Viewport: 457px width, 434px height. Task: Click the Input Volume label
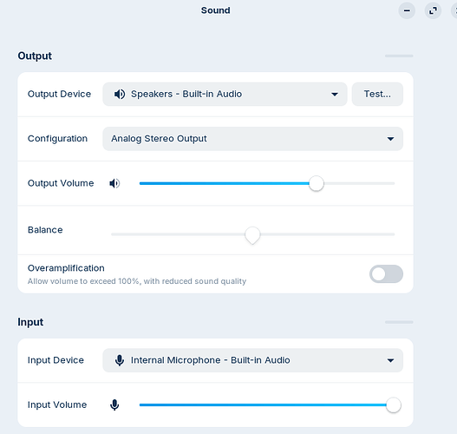pos(57,404)
